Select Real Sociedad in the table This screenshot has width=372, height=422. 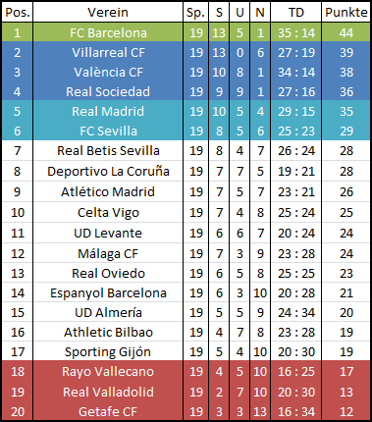click(x=108, y=91)
